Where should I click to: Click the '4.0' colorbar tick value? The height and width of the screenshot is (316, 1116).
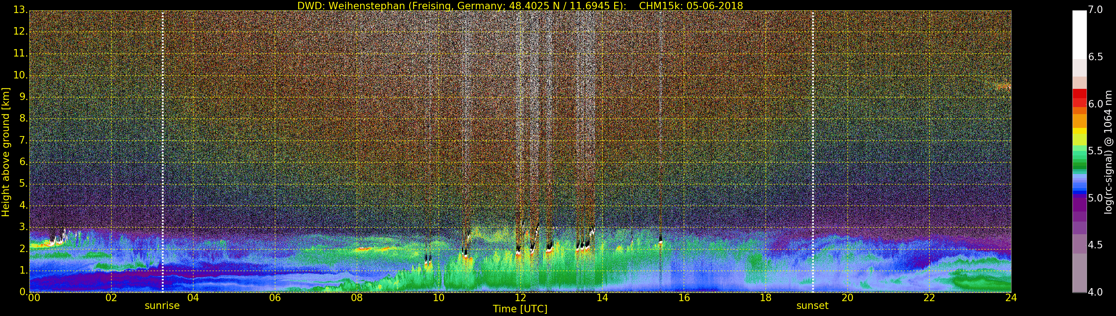tap(1096, 292)
